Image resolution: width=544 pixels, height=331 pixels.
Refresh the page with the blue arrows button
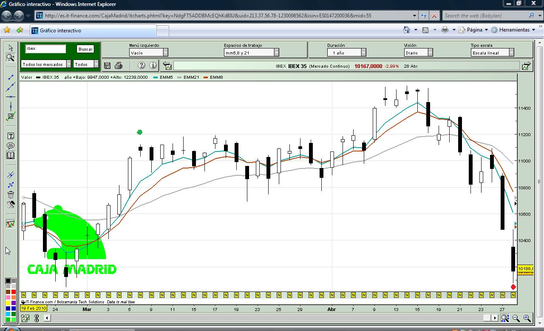coord(424,15)
